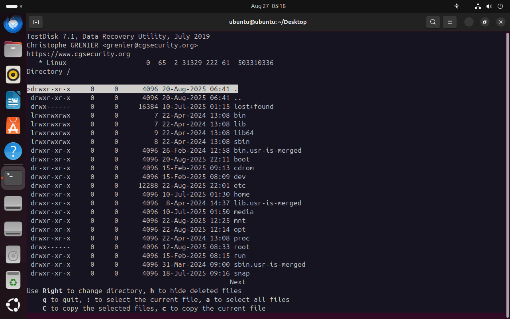Open the second mounted drive icon
This screenshot has width=510, height=319.
13,229
